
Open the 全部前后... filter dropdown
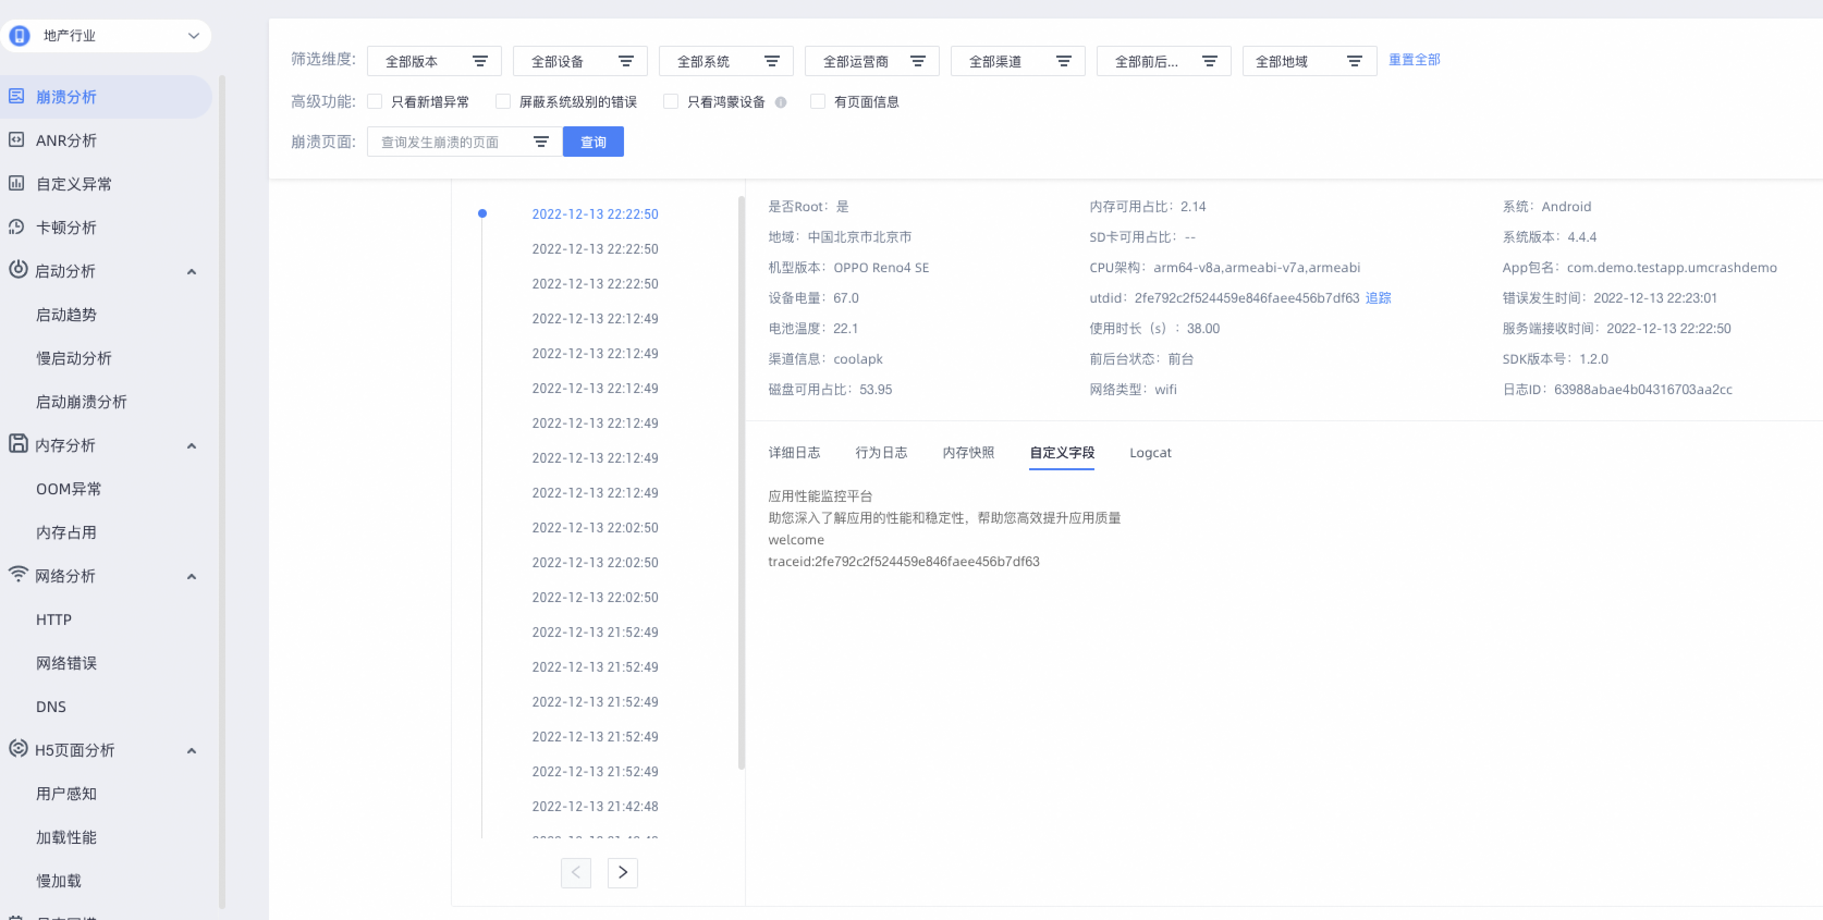tap(1164, 62)
